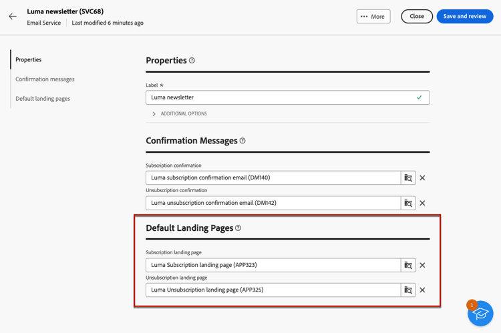Show help for Properties section

click(x=192, y=61)
